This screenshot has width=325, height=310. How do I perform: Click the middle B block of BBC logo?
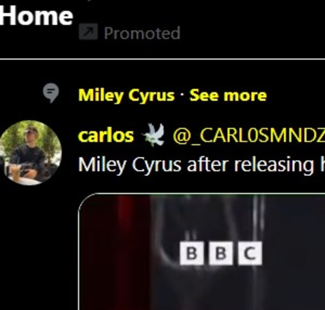[x=221, y=253]
